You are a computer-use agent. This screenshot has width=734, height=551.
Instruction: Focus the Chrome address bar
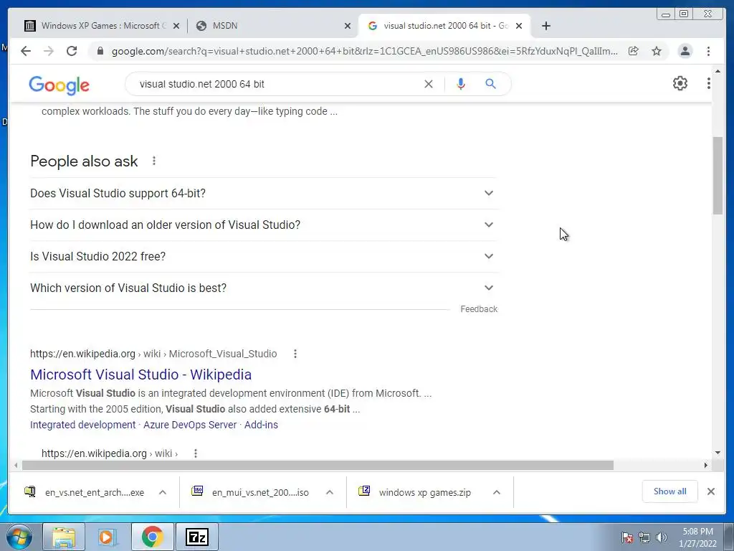(x=364, y=51)
